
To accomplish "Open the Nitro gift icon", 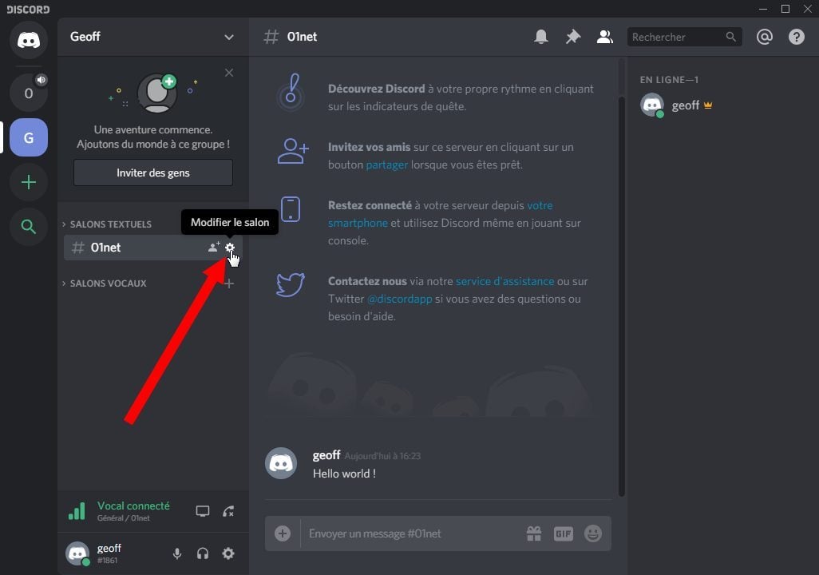I will (534, 533).
